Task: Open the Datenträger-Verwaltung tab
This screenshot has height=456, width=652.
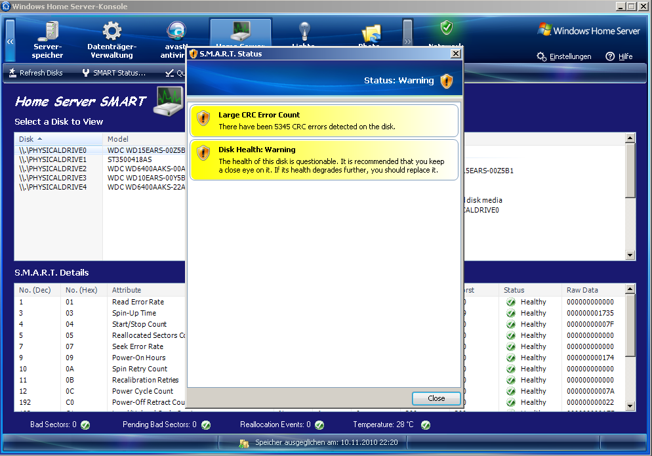Action: (x=112, y=40)
